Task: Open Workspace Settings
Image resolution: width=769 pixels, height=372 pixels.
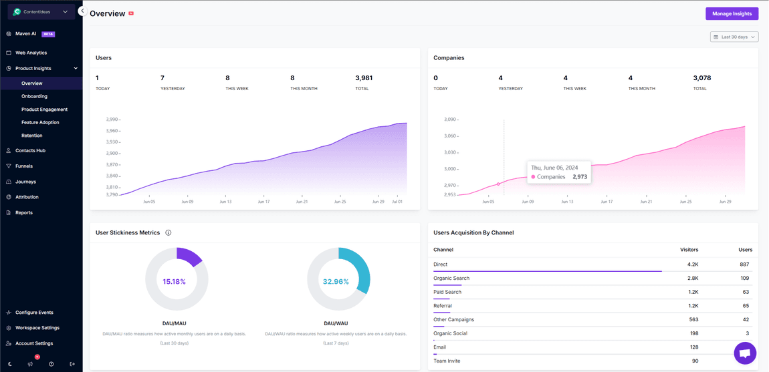Action: tap(37, 328)
